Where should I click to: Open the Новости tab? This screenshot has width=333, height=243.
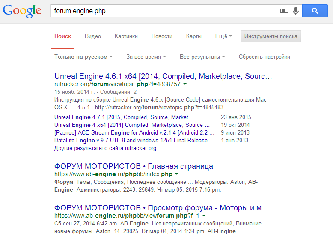tap(162, 36)
